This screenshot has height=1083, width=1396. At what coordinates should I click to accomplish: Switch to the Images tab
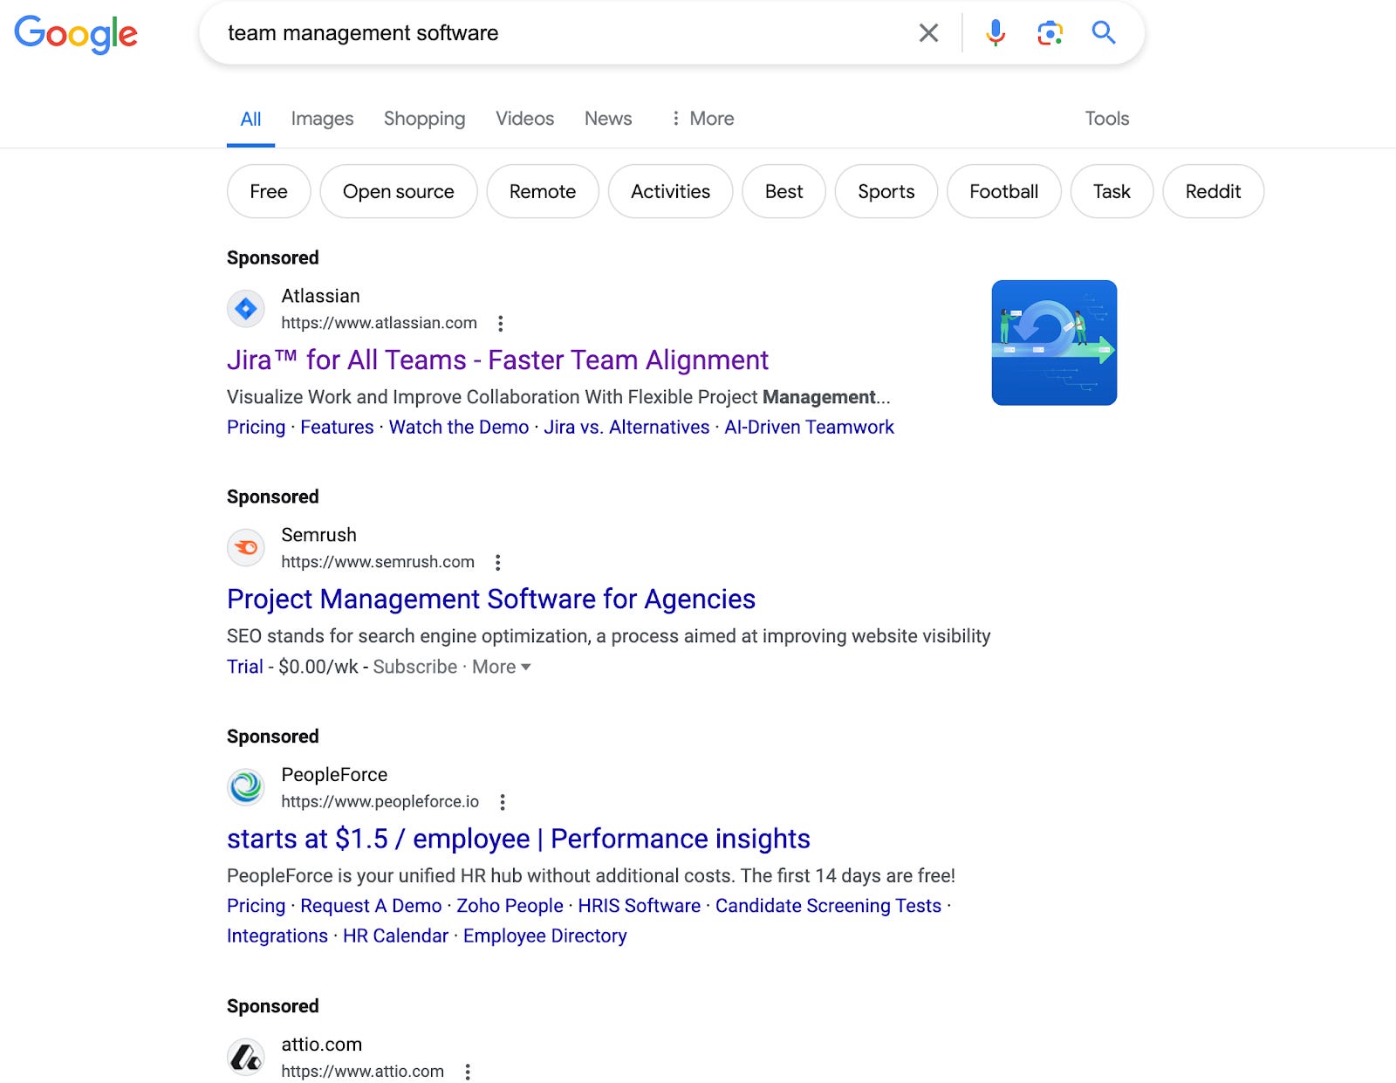tap(322, 119)
